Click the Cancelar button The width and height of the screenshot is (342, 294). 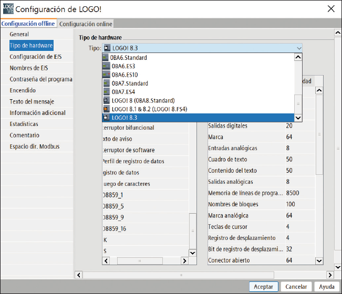click(297, 287)
